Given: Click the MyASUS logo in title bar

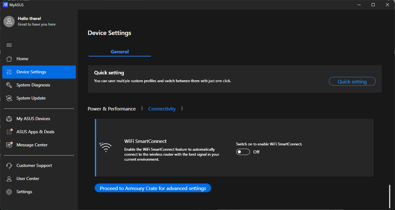Looking at the screenshot, I should pyautogui.click(x=5, y=5).
